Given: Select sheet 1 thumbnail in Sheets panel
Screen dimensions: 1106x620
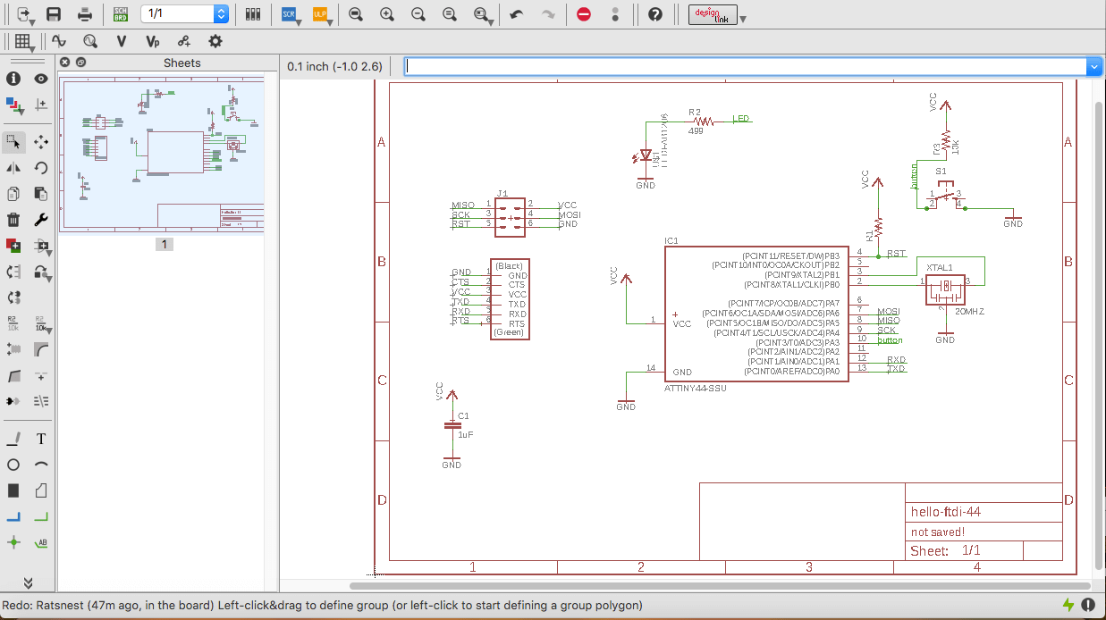Looking at the screenshot, I should click(x=162, y=156).
